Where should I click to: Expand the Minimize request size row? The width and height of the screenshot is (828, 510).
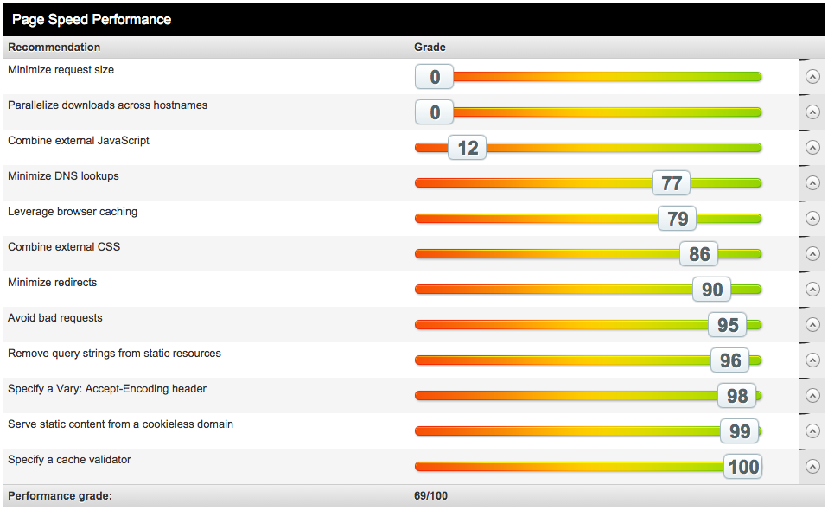pyautogui.click(x=812, y=77)
